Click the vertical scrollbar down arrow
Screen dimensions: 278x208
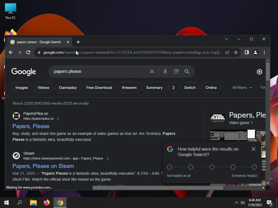tap(268, 183)
